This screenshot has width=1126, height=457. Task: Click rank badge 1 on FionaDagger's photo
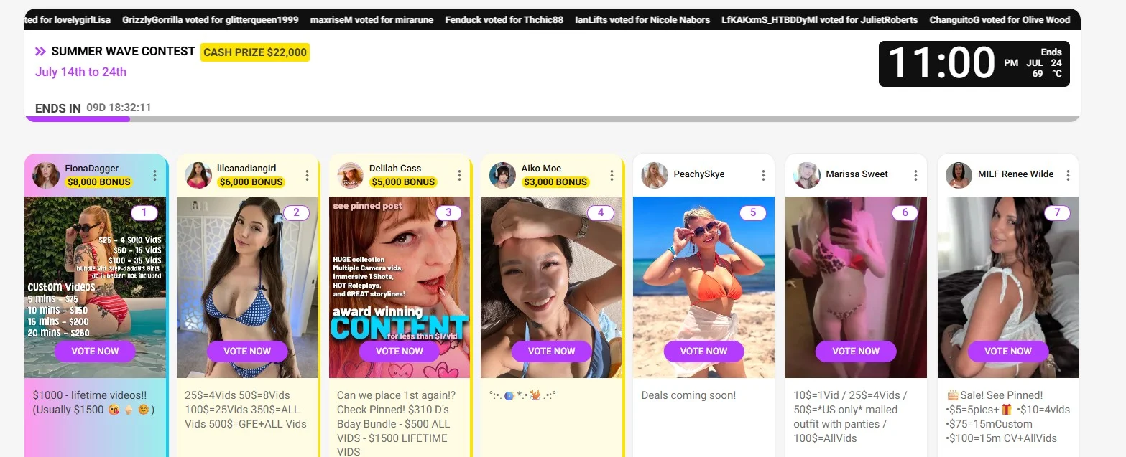point(144,212)
